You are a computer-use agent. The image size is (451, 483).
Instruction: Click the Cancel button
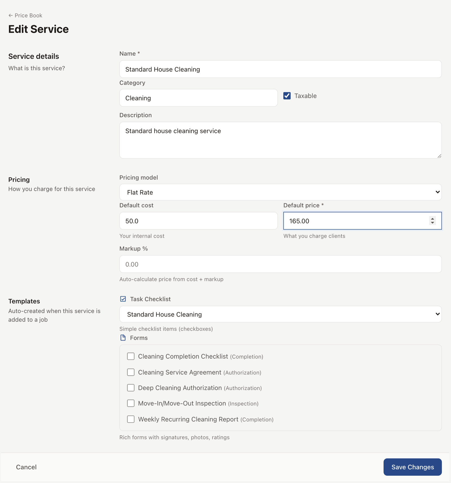pyautogui.click(x=26, y=467)
